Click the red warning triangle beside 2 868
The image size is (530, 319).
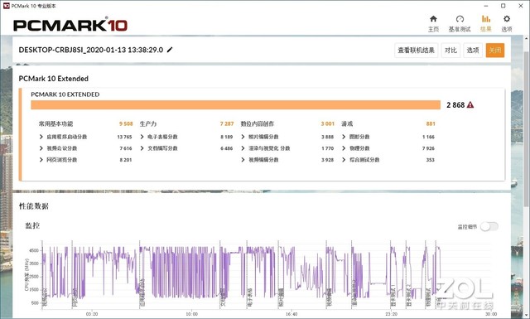click(x=470, y=105)
